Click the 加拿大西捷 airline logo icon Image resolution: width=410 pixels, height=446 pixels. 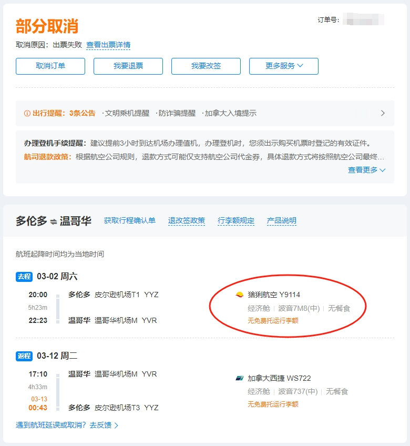coord(239,378)
